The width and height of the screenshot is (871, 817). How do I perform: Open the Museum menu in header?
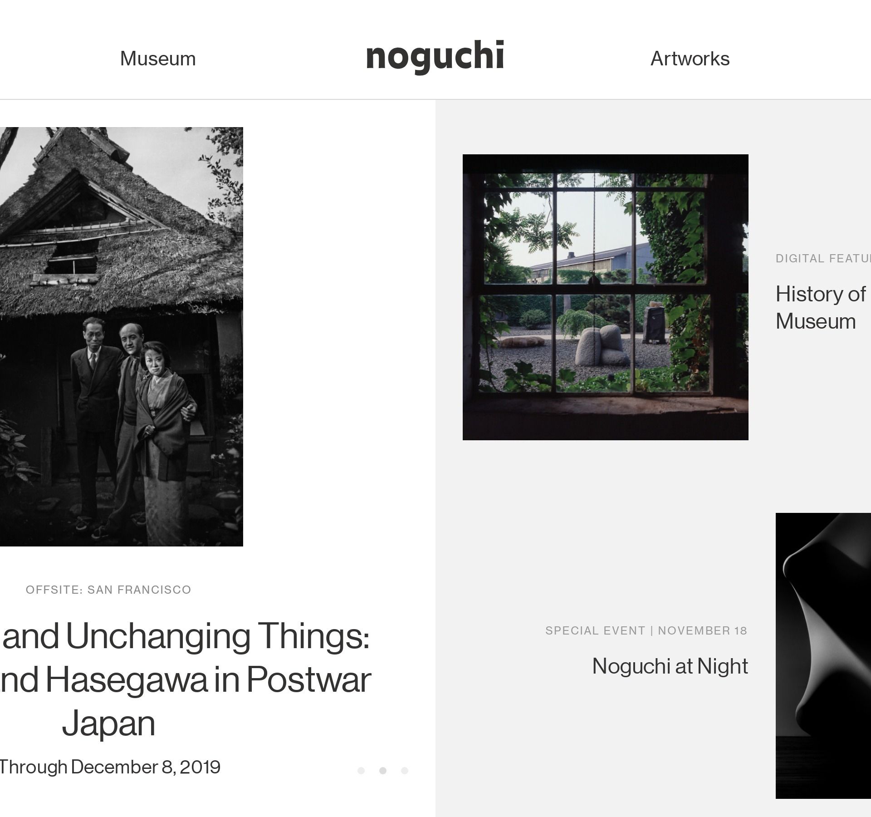pyautogui.click(x=158, y=59)
